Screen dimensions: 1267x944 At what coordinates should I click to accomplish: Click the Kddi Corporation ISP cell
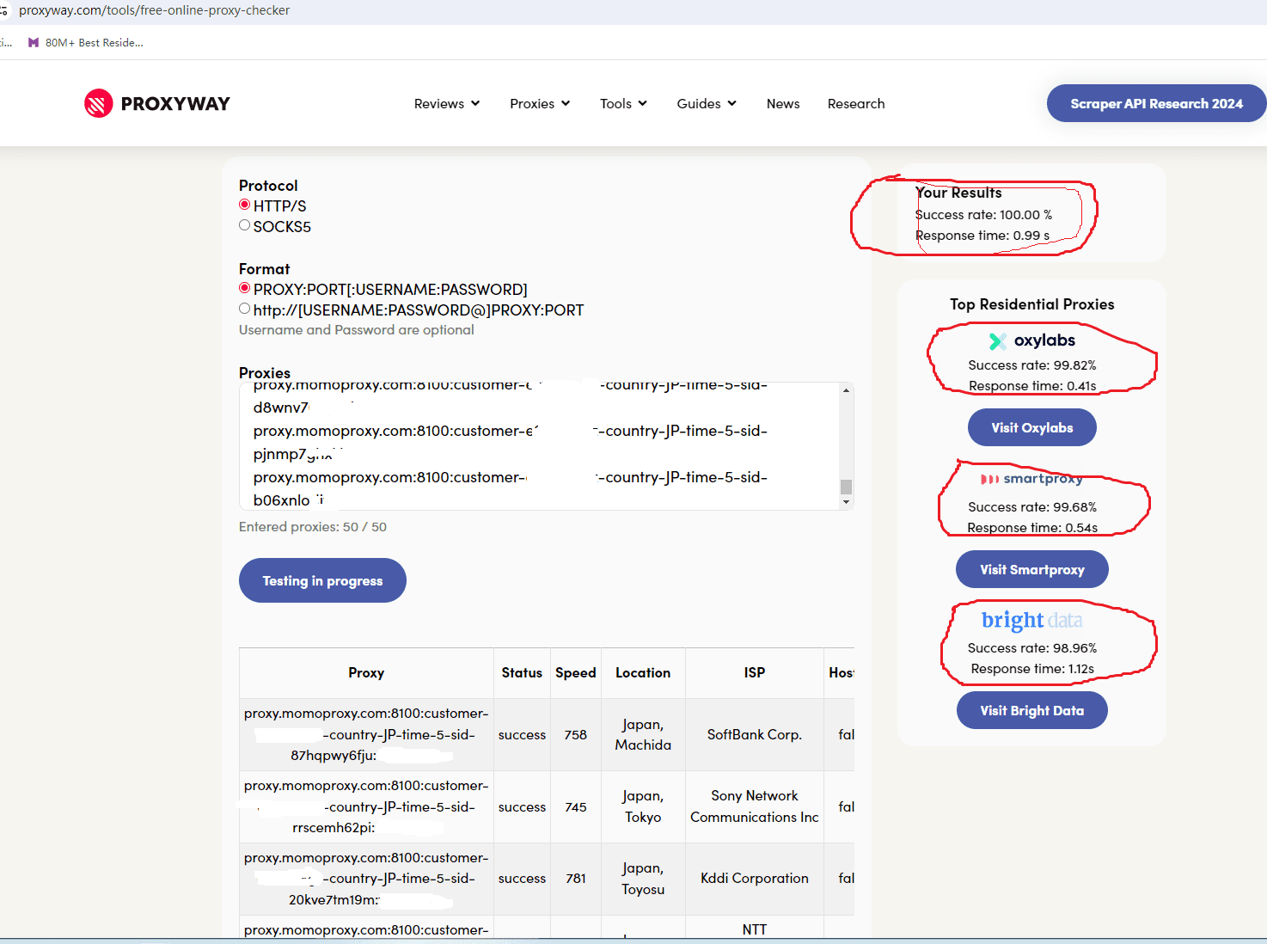coord(754,878)
